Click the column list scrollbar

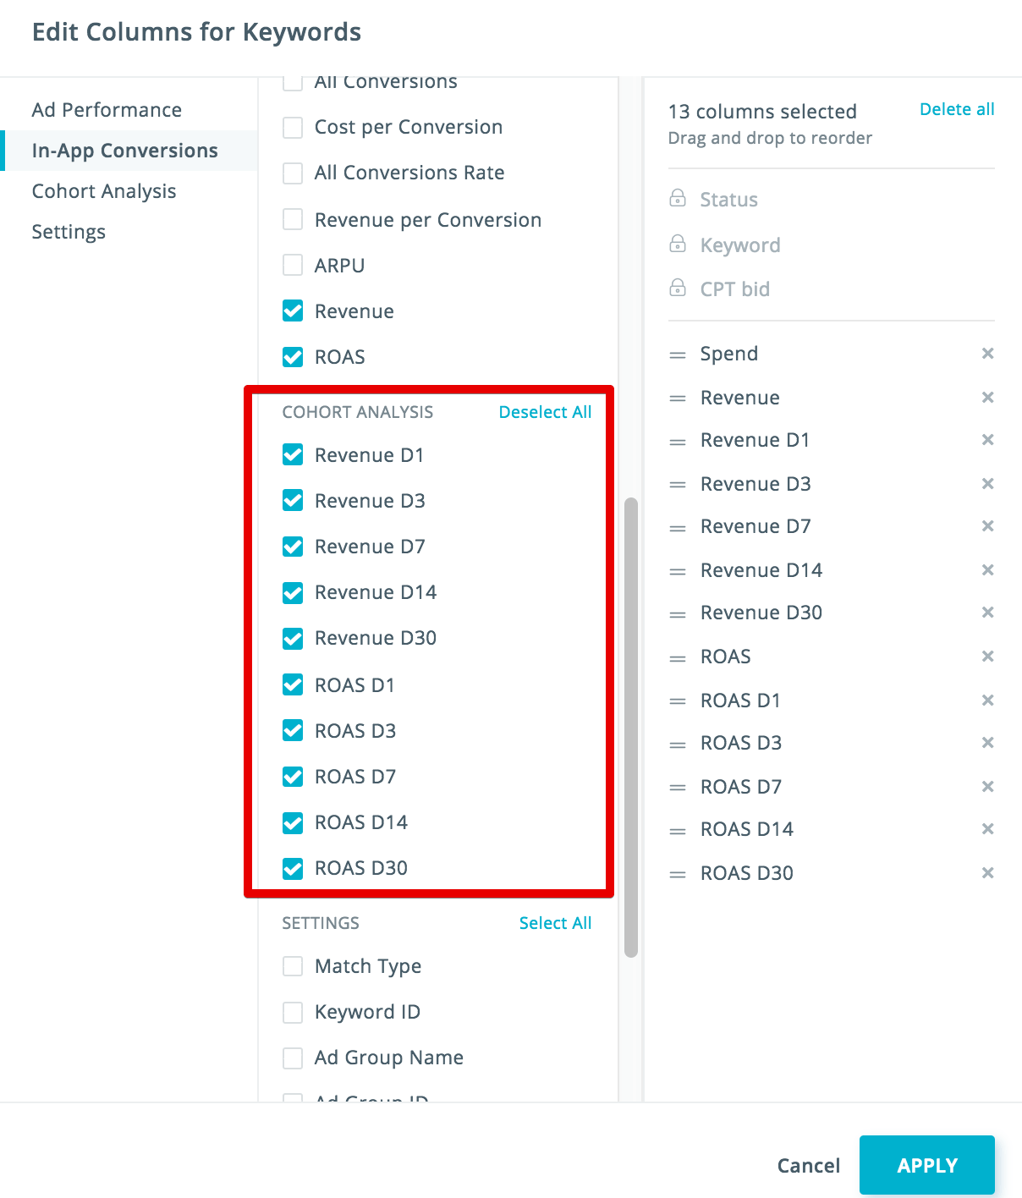tap(630, 728)
